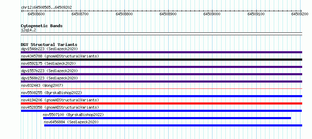Viewport: 312px width, 139px height.
Task: Open variant dgv1546n223 (Sedlazeck2020) label
Action: (49, 49)
